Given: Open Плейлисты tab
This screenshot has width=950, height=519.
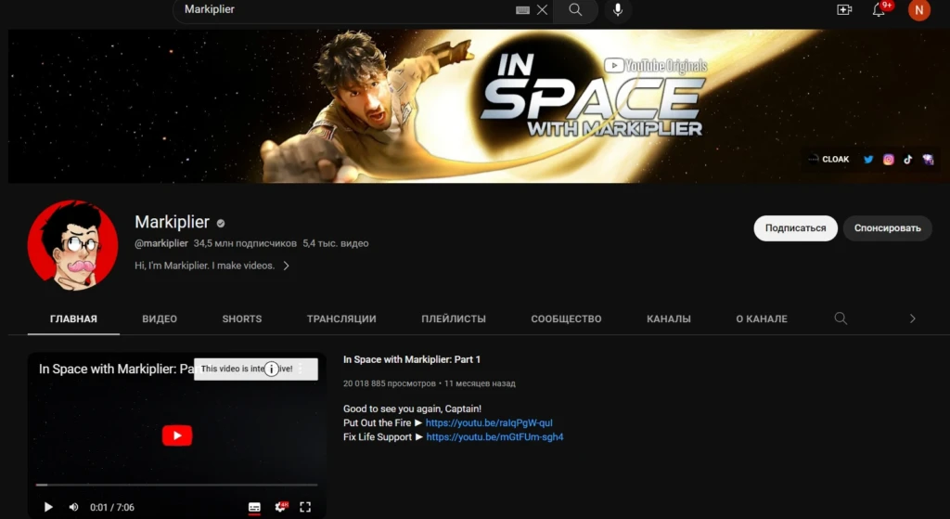Looking at the screenshot, I should (454, 318).
